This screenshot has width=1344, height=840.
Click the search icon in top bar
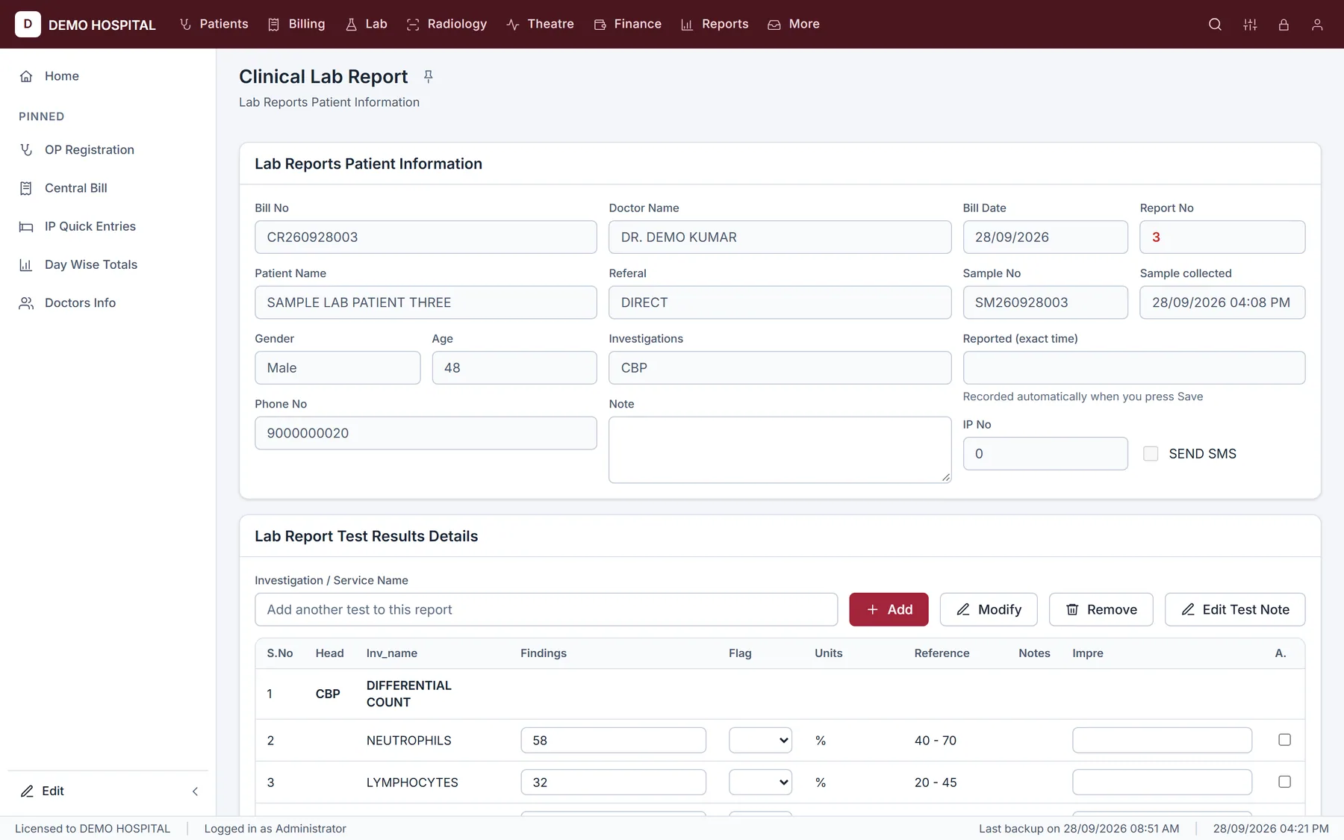pos(1215,25)
